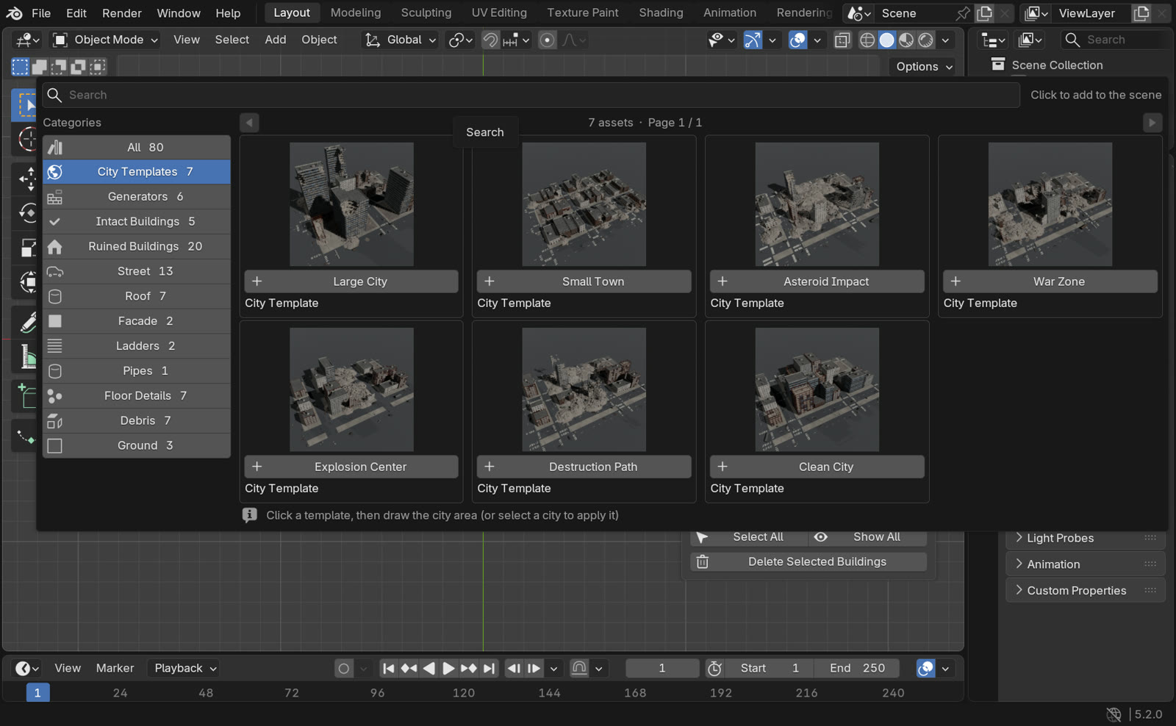Switch to rendered viewport shading

tap(926, 40)
